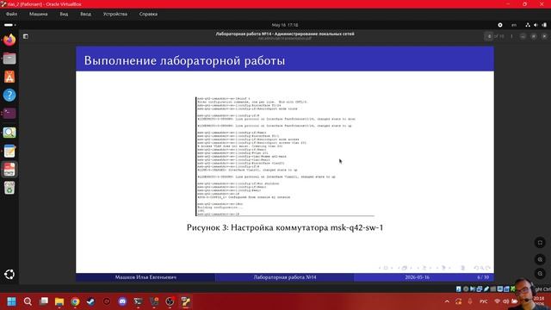Image resolution: width=551 pixels, height=310 pixels.
Task: Open the screen recording indicator in top bar
Action: 500,25
